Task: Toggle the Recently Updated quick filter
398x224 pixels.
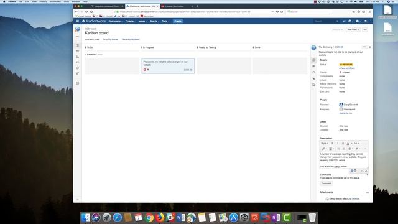Action: (x=131, y=39)
